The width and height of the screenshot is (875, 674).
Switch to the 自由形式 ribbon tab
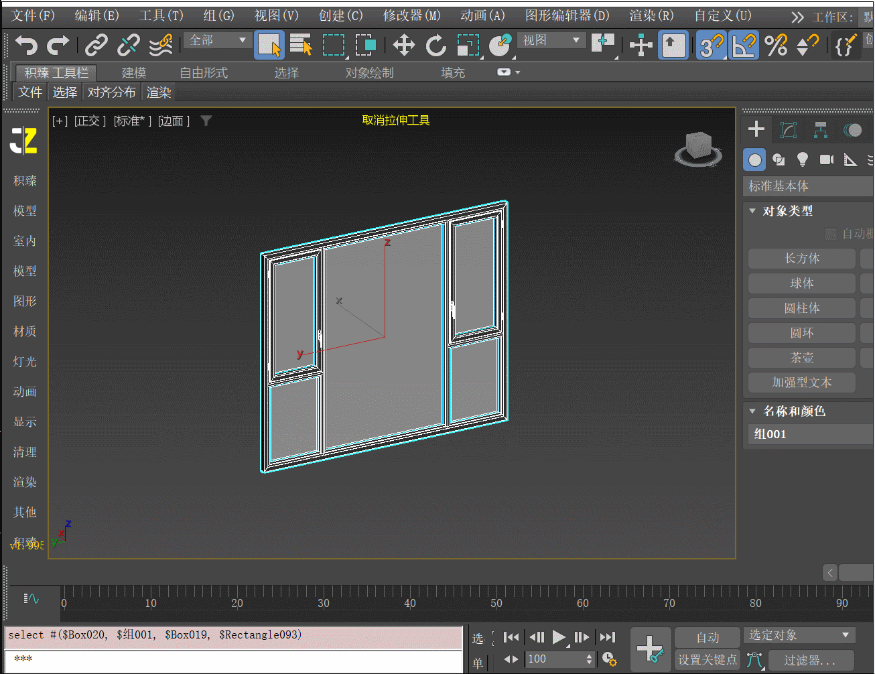coord(204,72)
